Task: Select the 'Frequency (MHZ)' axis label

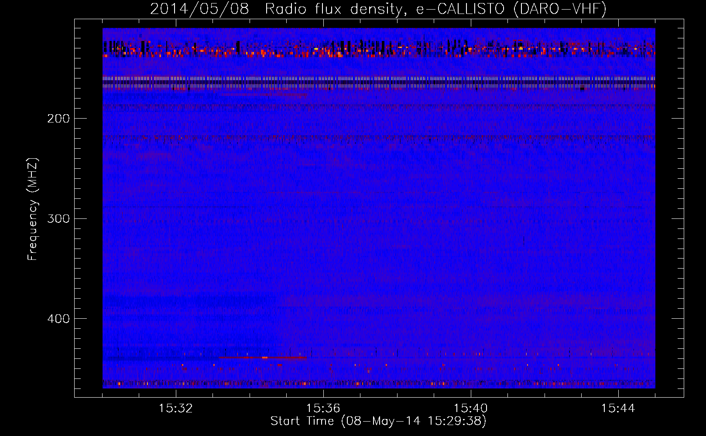Action: [33, 209]
